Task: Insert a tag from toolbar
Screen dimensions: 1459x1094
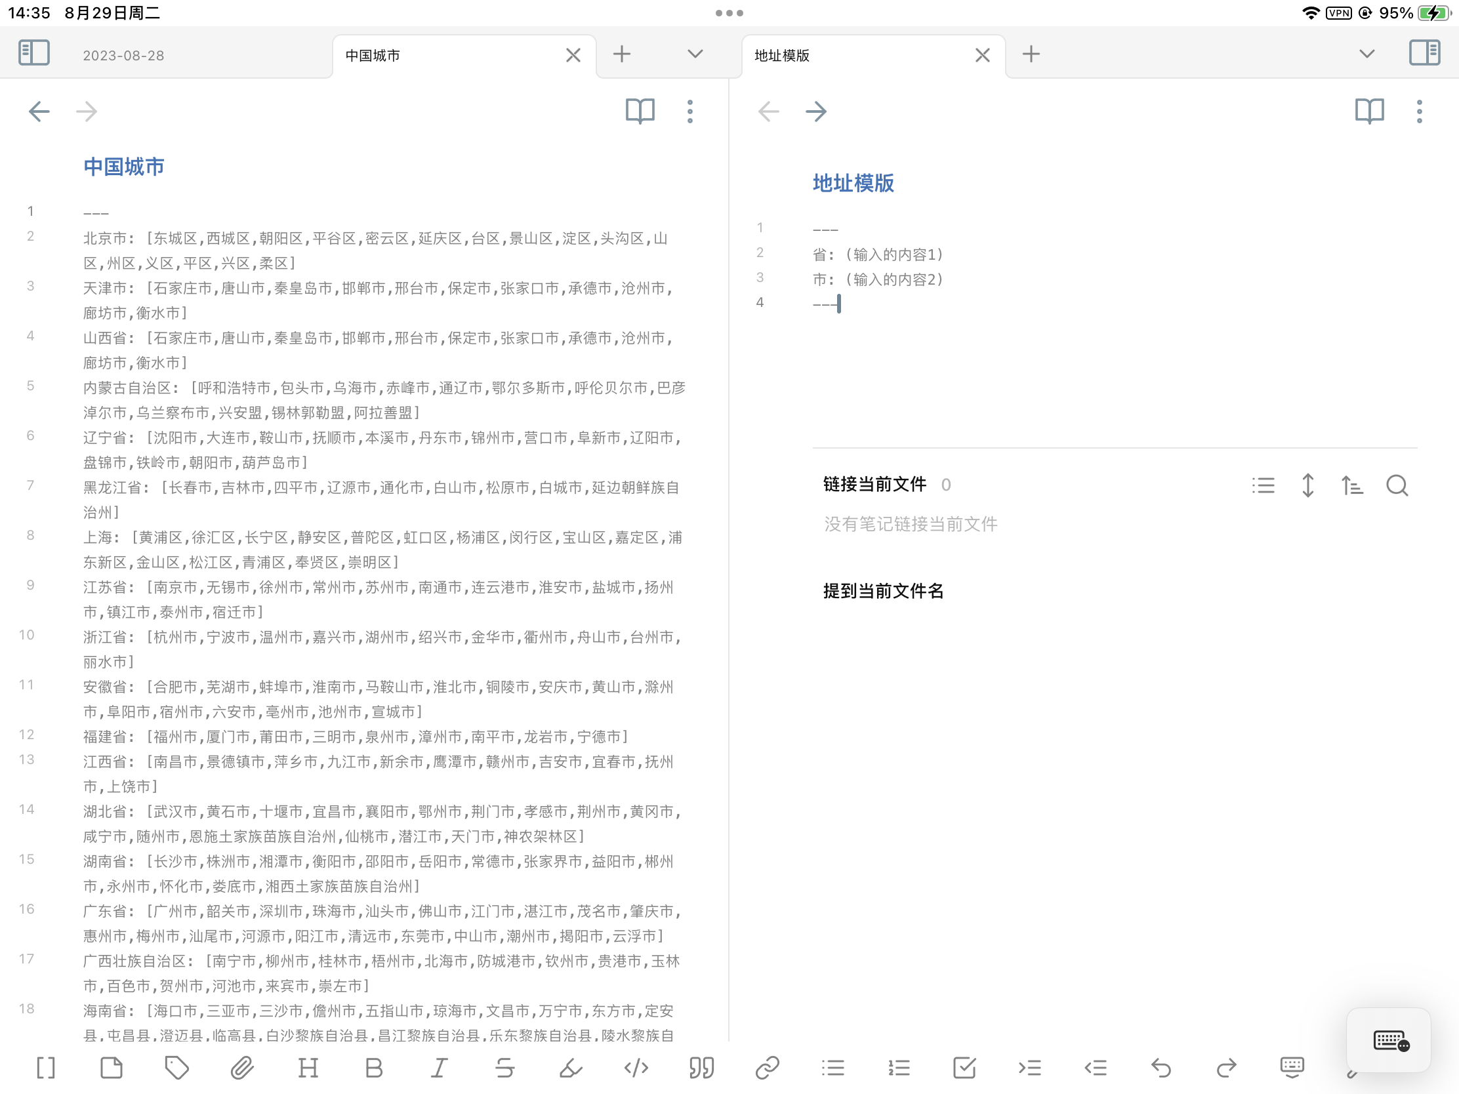Action: [x=176, y=1068]
